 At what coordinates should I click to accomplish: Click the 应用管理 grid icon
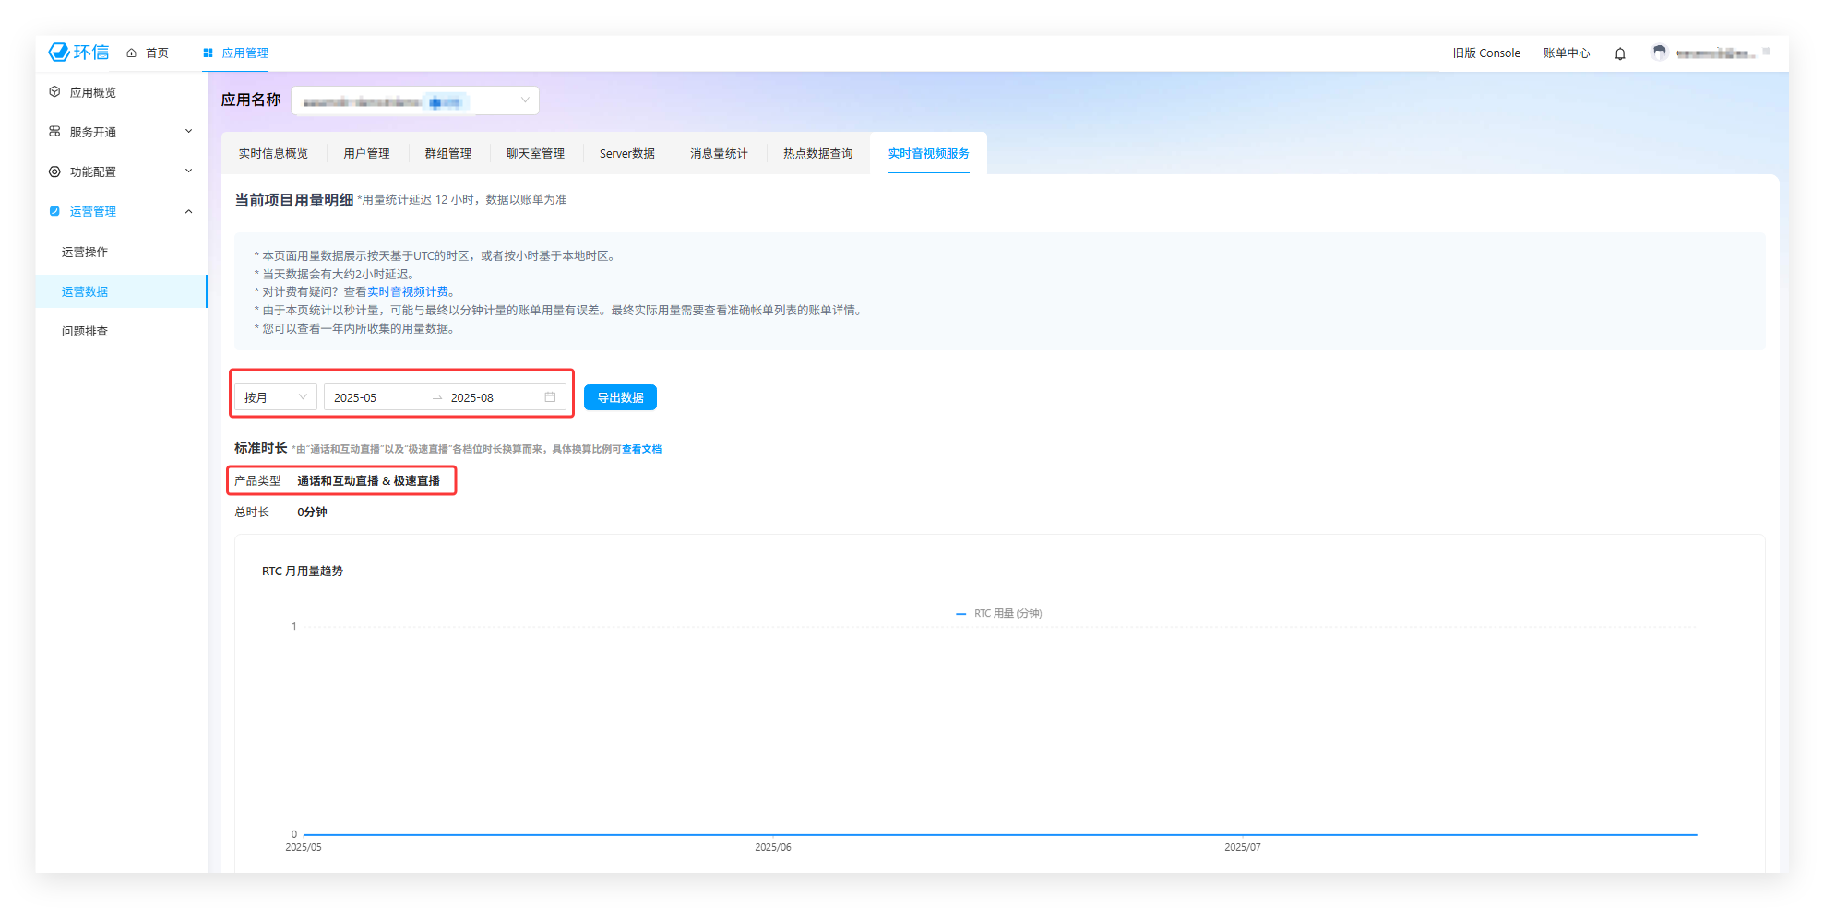click(x=208, y=53)
